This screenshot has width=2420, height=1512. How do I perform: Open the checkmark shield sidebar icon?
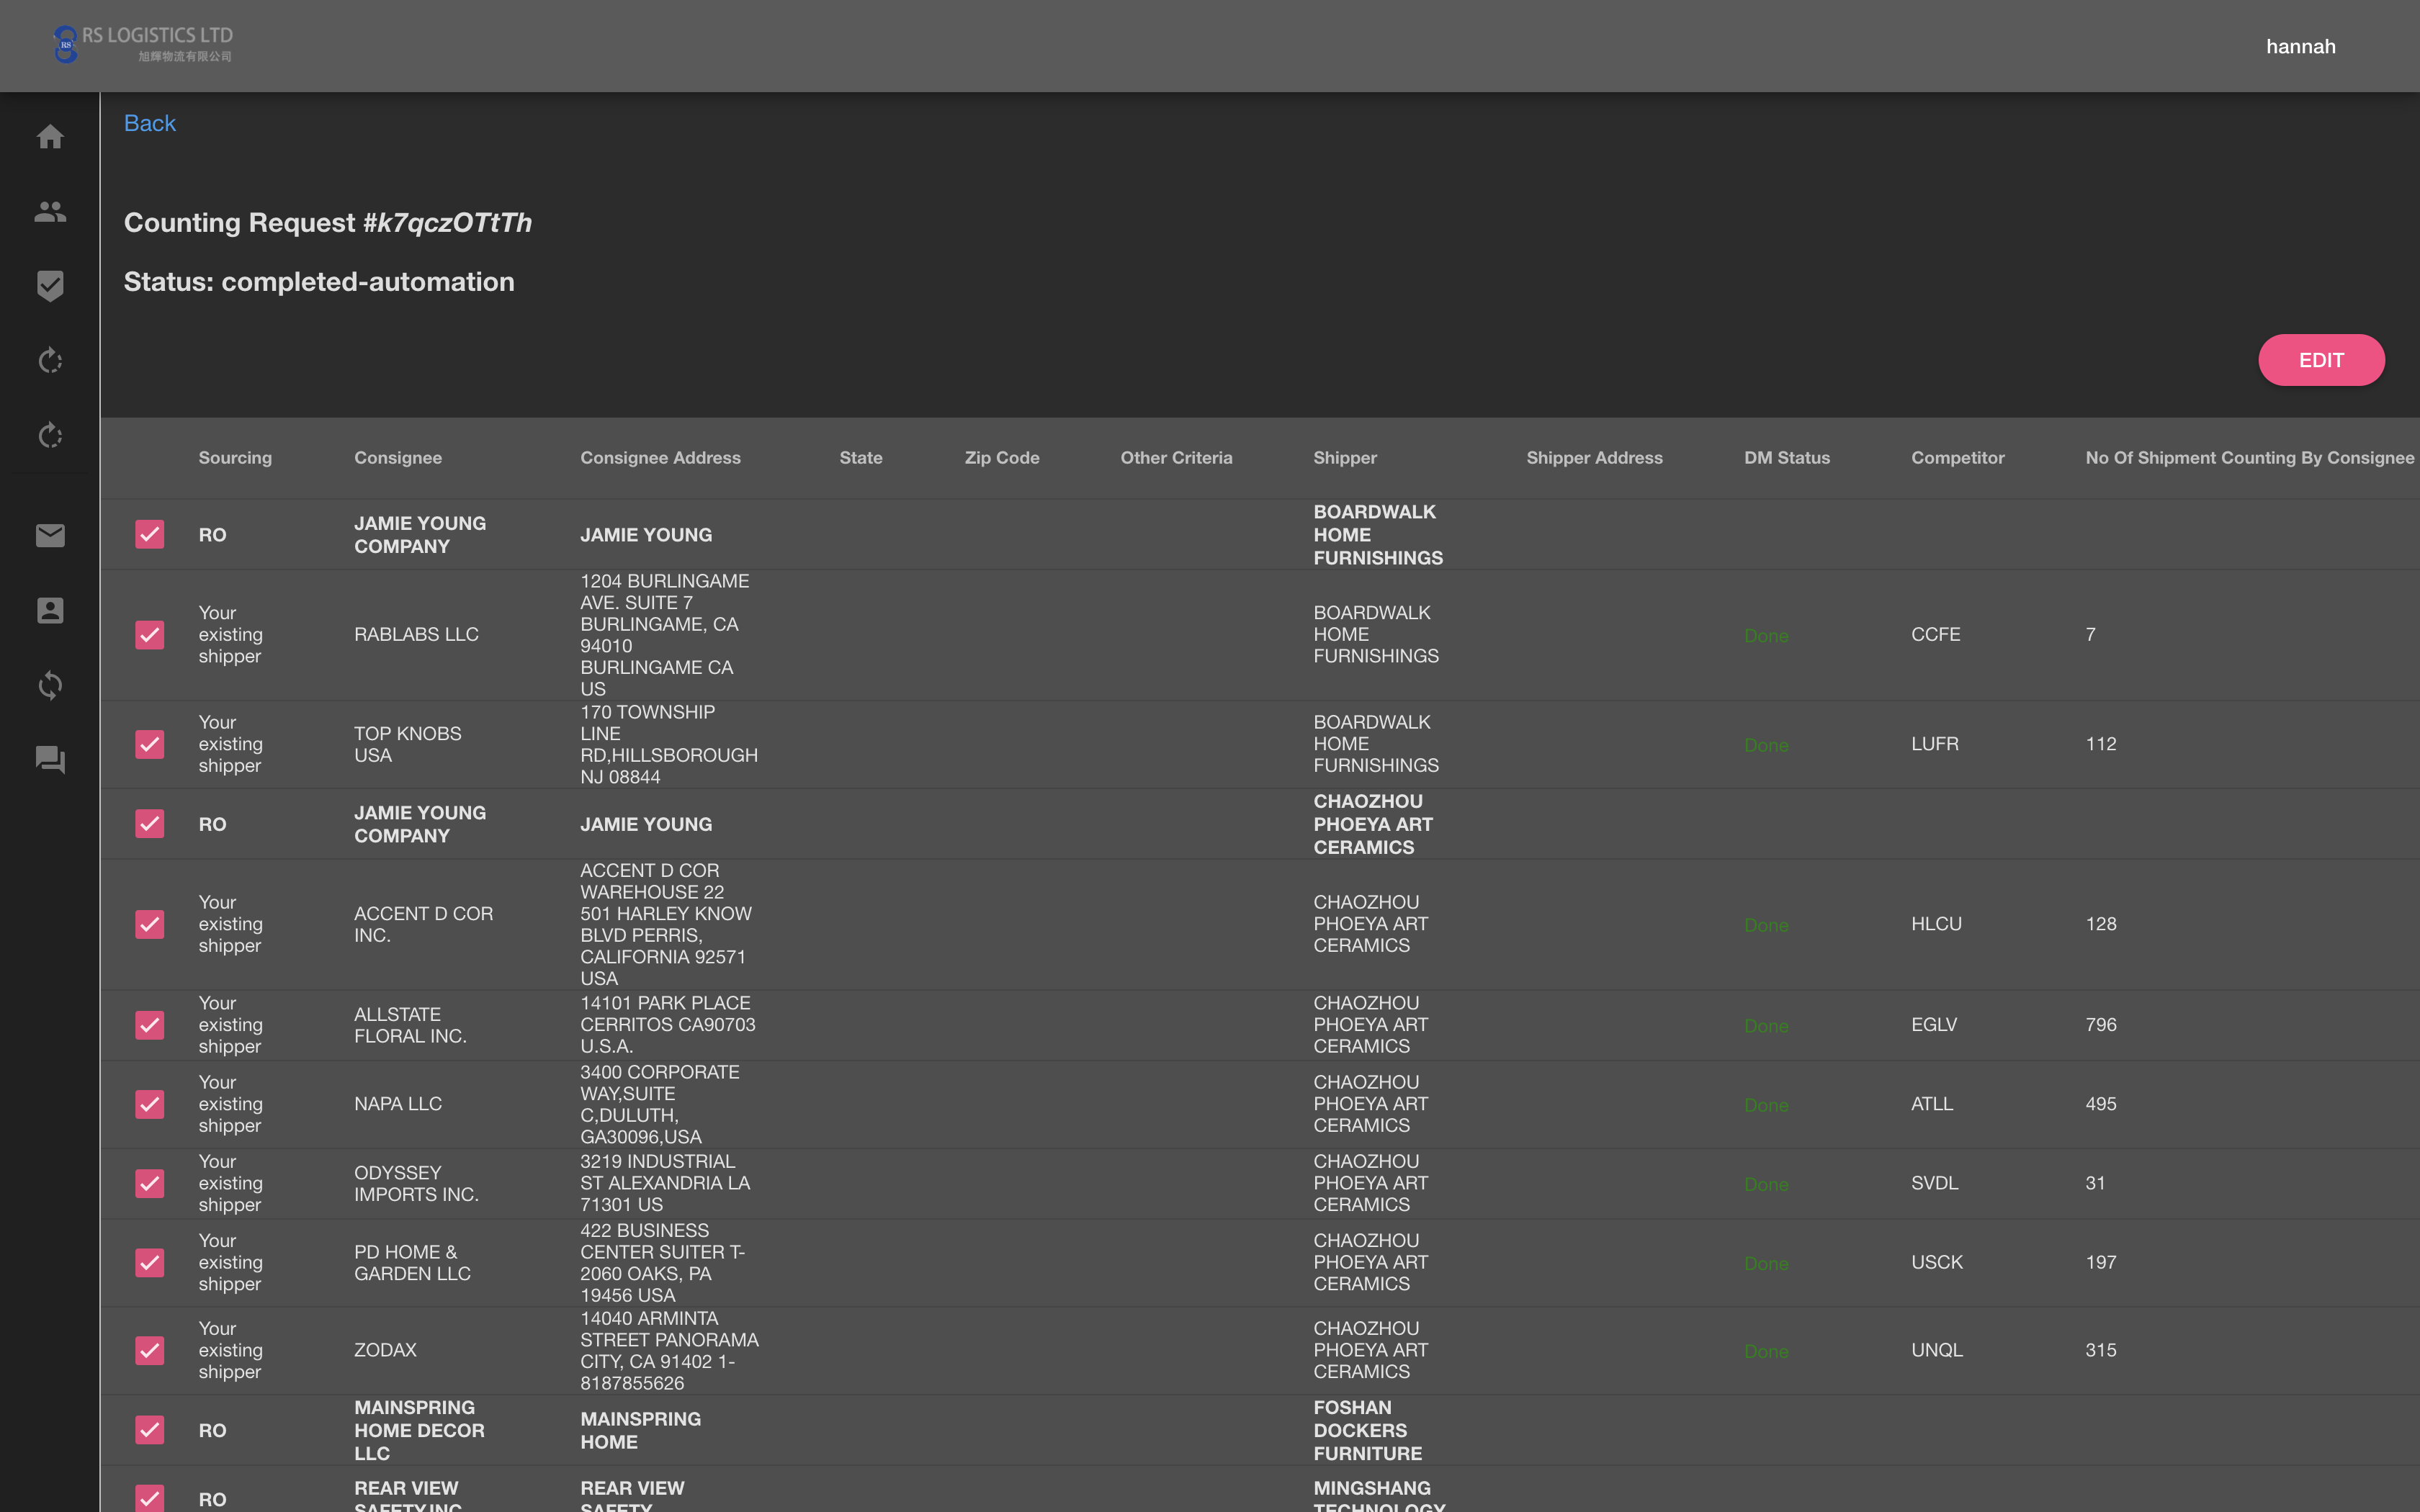point(50,286)
